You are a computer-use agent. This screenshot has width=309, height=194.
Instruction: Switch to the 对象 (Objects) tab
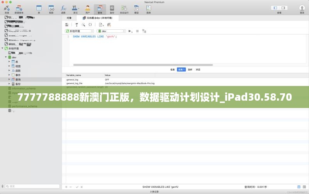click(69, 18)
